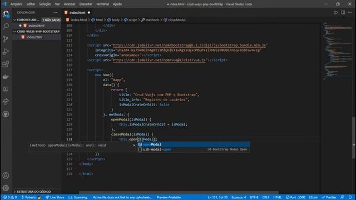Select uib-modal-open snippet suggestion
356x200 pixels.
(194, 149)
